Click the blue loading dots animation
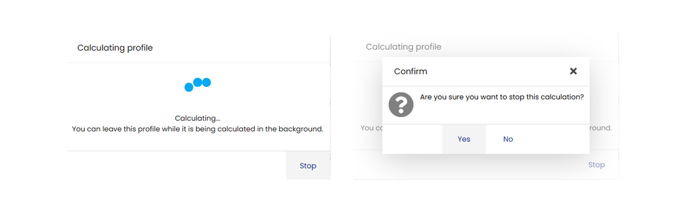Image resolution: width=684 pixels, height=201 pixels. point(198,84)
